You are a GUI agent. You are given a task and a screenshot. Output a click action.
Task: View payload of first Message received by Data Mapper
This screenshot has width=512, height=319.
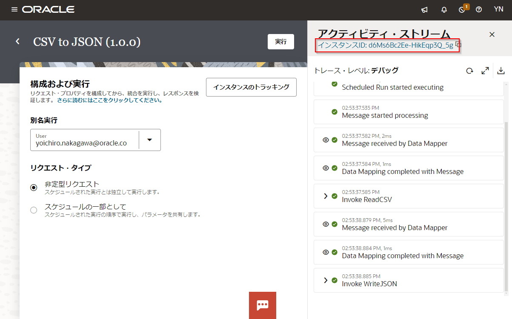(x=326, y=140)
